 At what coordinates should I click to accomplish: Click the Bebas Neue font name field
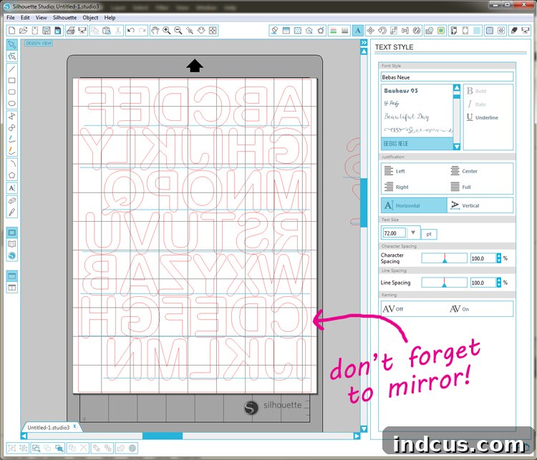[447, 77]
